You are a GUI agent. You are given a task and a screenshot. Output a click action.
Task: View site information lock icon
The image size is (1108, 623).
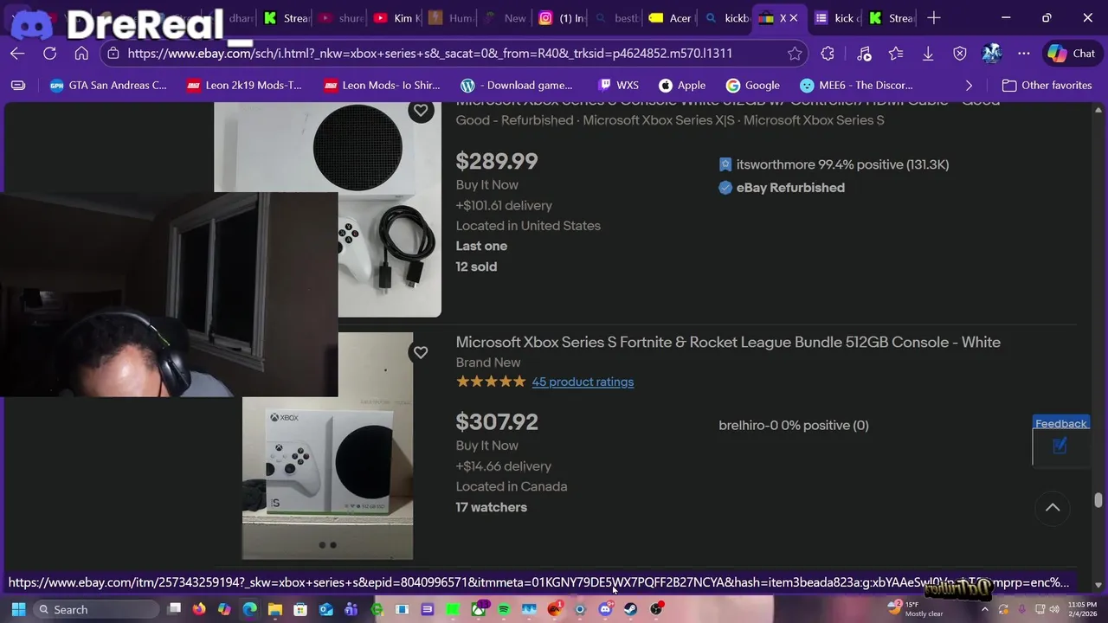113,53
